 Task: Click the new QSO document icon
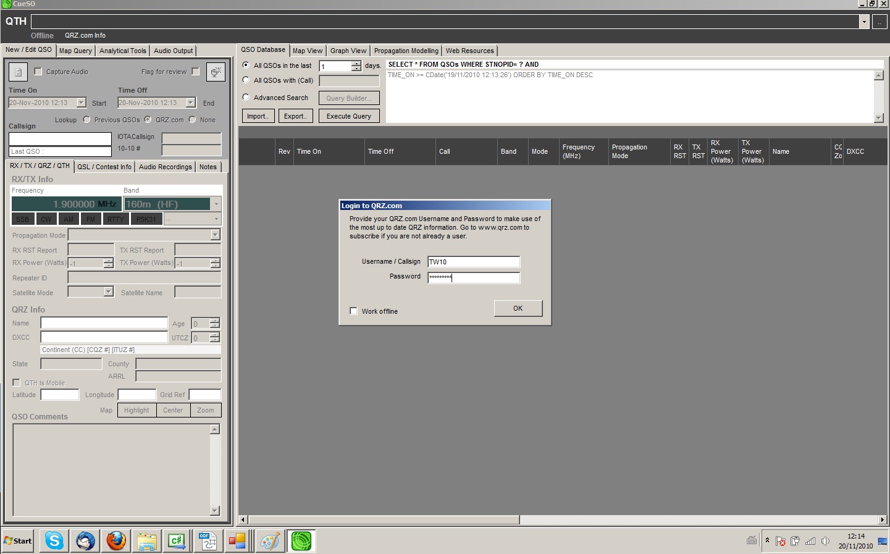tap(18, 72)
